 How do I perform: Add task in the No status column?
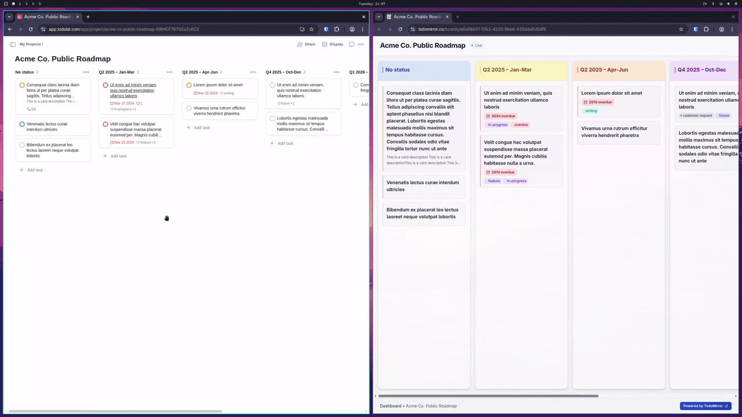click(31, 170)
